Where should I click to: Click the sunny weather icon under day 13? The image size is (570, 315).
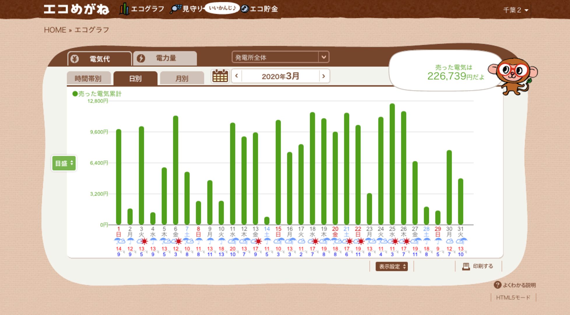(x=258, y=241)
